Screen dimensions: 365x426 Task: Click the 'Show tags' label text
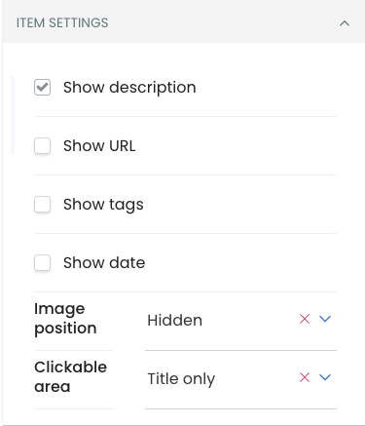103,205
